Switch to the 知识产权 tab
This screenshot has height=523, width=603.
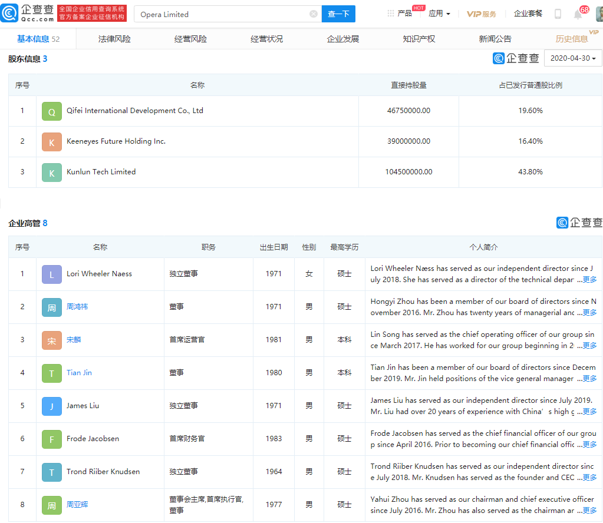tap(419, 39)
